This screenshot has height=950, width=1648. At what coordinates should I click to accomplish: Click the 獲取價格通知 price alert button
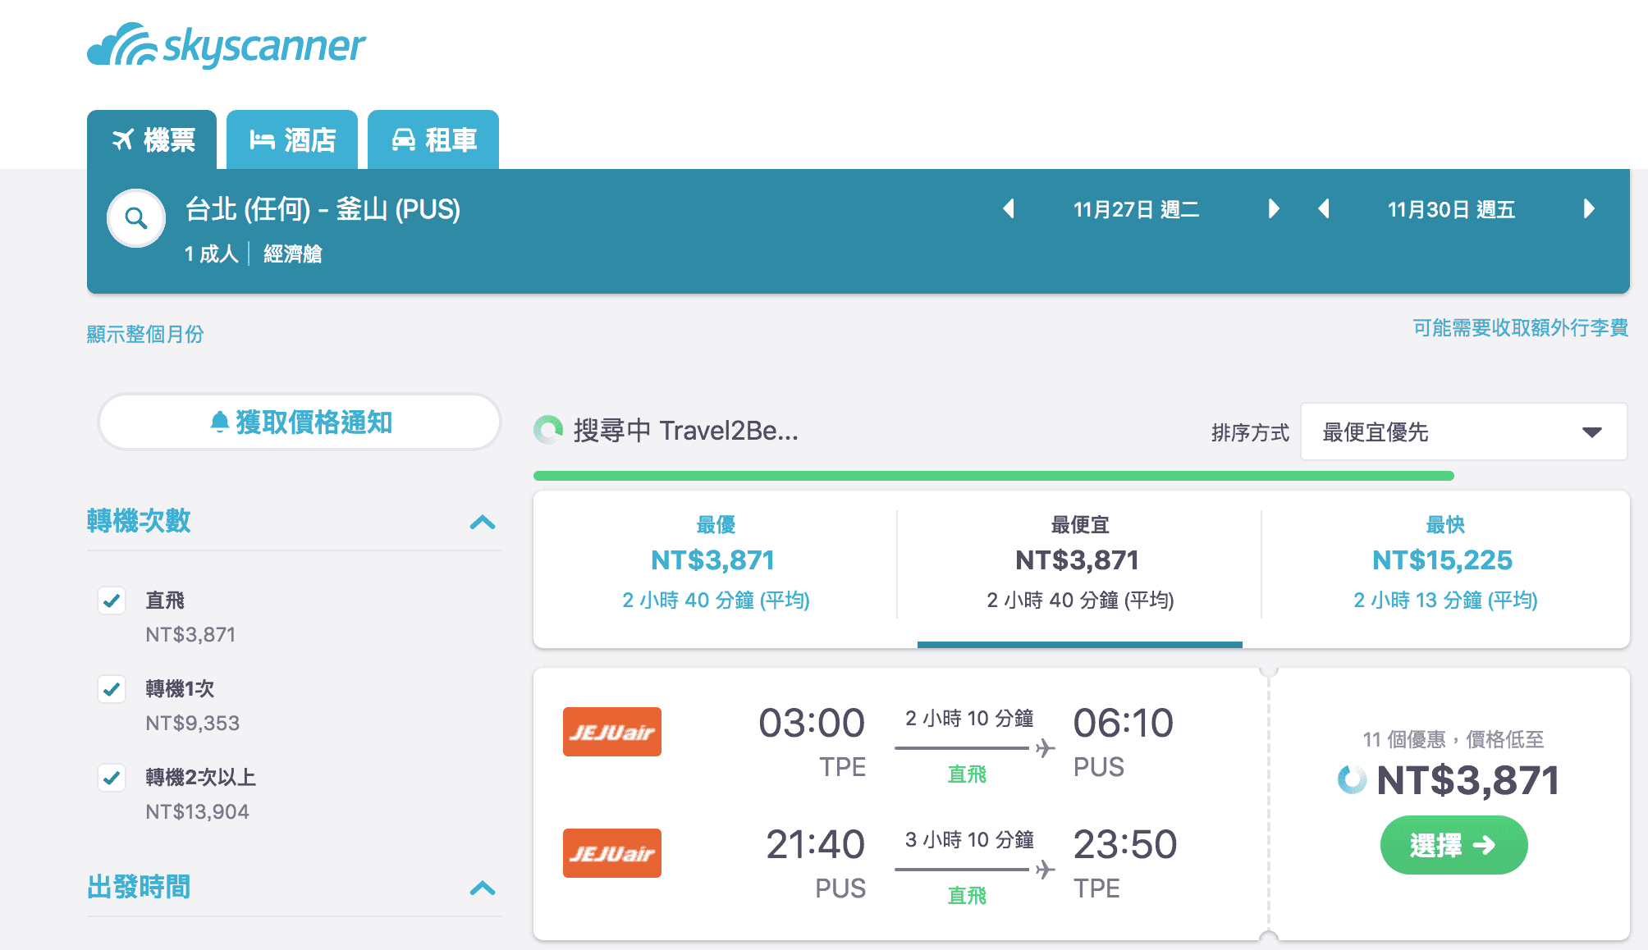pos(300,422)
